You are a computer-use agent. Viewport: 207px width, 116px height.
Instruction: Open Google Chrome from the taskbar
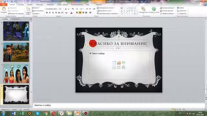[x=46, y=113]
